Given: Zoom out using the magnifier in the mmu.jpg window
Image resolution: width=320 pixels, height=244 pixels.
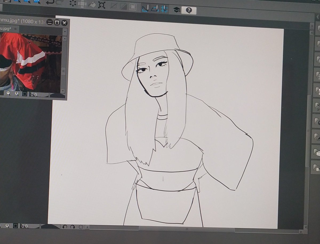Looking at the screenshot, I should pyautogui.click(x=8, y=94).
